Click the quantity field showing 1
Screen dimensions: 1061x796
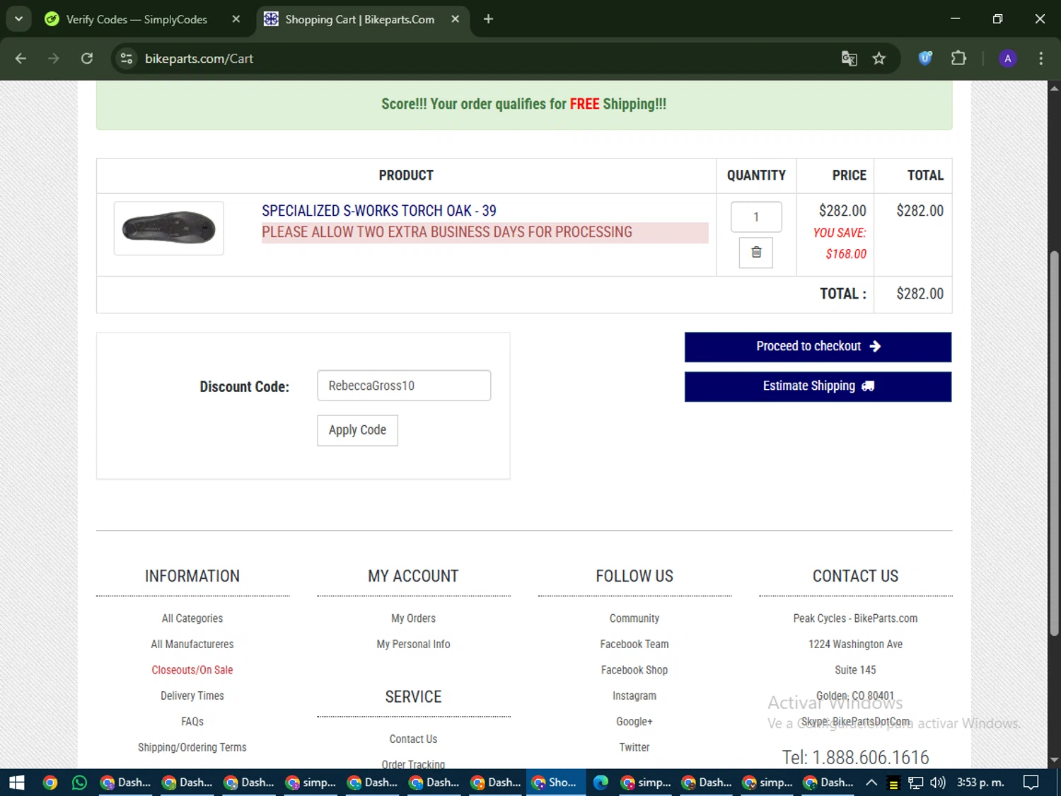pyautogui.click(x=756, y=217)
